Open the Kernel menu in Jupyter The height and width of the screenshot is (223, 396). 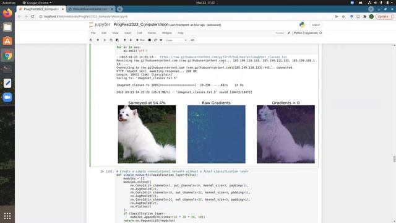(x=152, y=33)
